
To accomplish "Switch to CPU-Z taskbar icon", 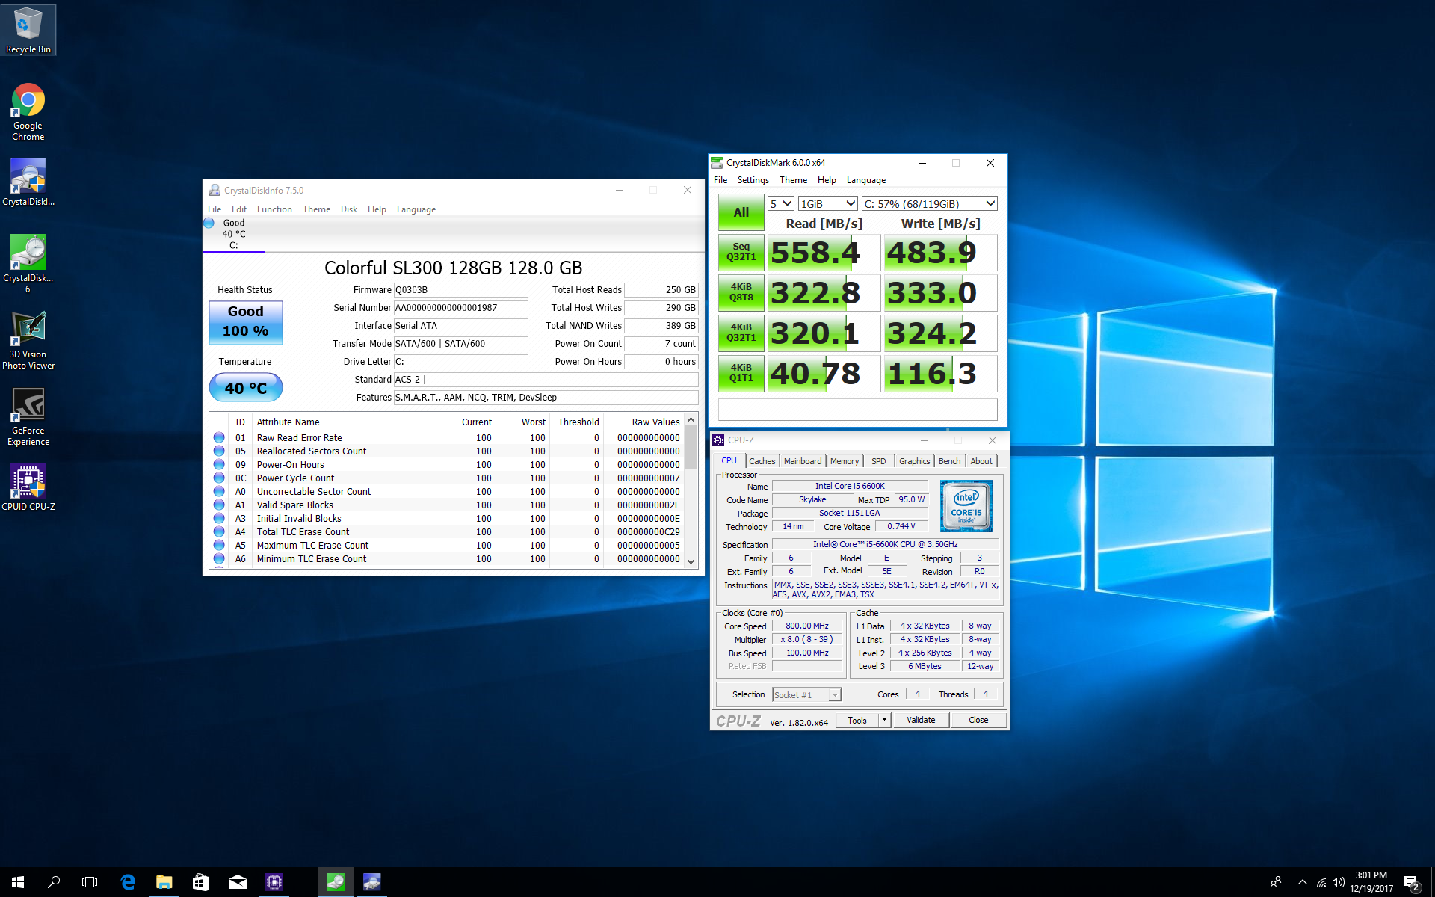I will point(274,882).
